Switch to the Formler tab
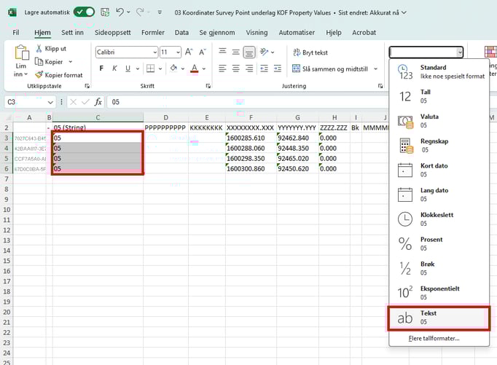The height and width of the screenshot is (365, 497). click(153, 33)
